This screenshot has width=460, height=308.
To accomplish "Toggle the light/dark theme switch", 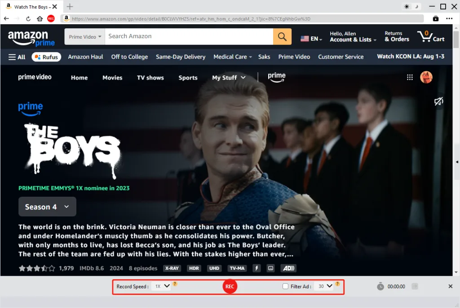I will coord(411,7).
